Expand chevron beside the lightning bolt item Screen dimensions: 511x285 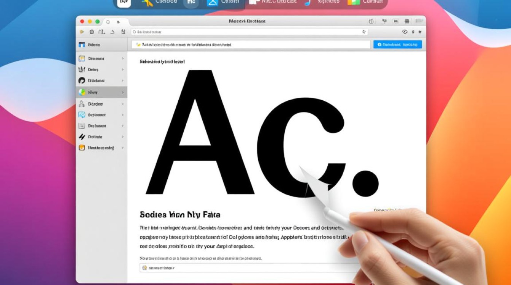122,137
